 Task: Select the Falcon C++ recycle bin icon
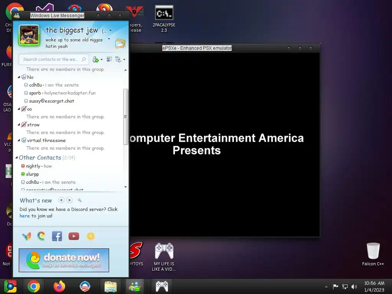click(373, 255)
